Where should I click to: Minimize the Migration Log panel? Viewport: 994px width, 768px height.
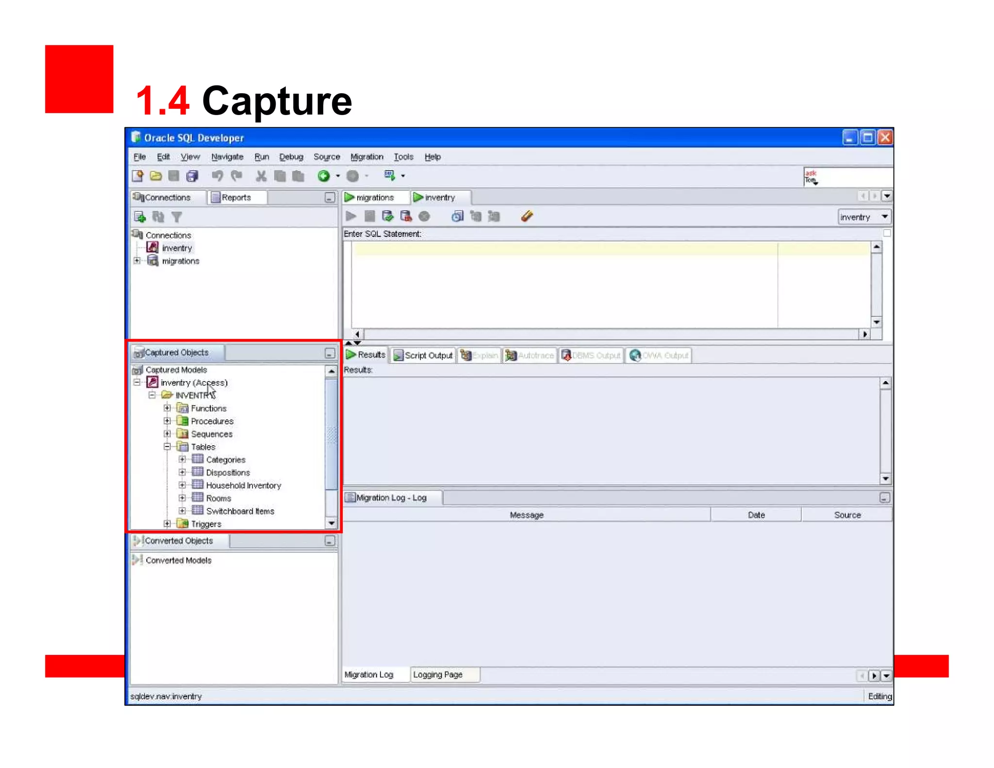coord(884,498)
